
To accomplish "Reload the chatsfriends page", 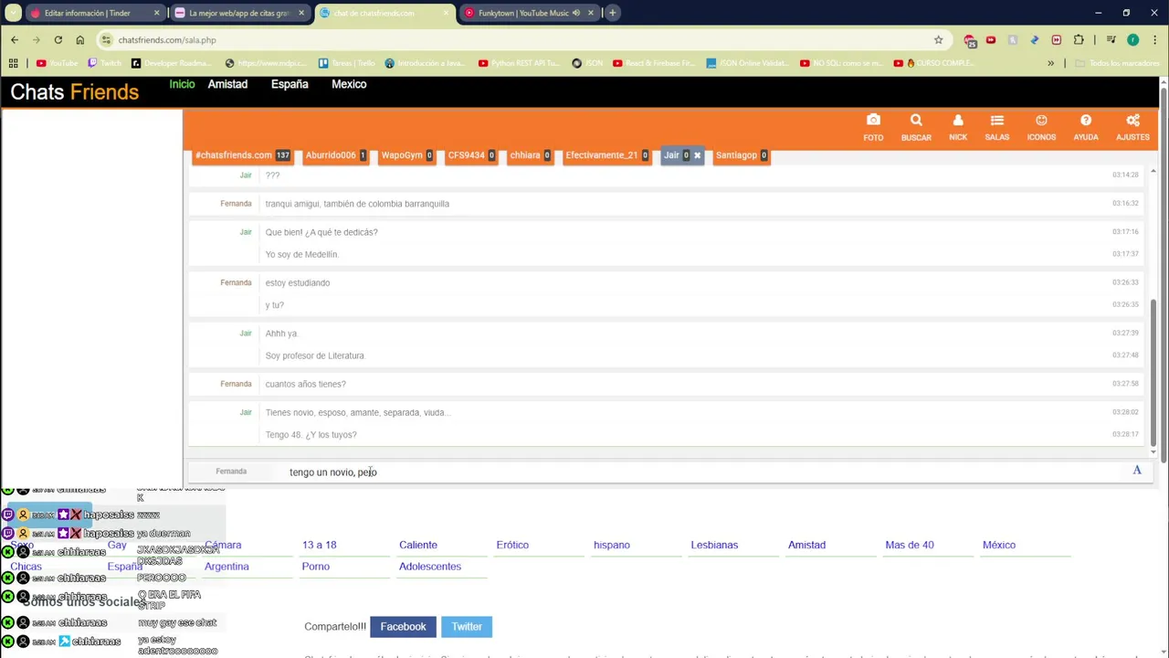I will click(x=58, y=40).
